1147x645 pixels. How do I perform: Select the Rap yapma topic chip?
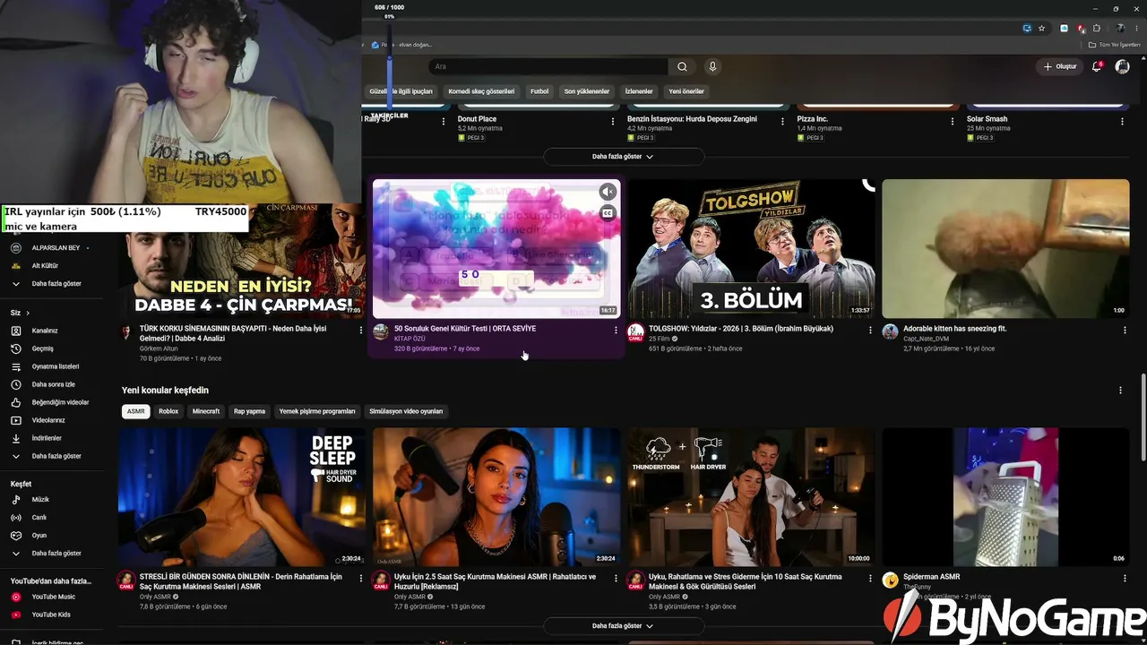click(249, 411)
